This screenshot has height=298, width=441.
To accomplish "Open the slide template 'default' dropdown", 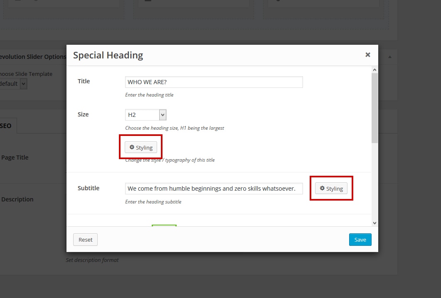I will 13,84.
